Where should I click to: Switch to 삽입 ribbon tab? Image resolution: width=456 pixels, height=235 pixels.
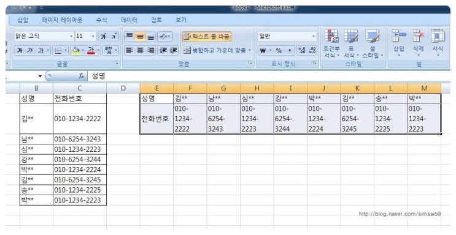coord(23,20)
